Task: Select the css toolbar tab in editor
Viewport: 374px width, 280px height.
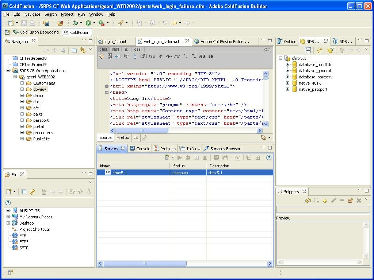Action: coord(137,49)
